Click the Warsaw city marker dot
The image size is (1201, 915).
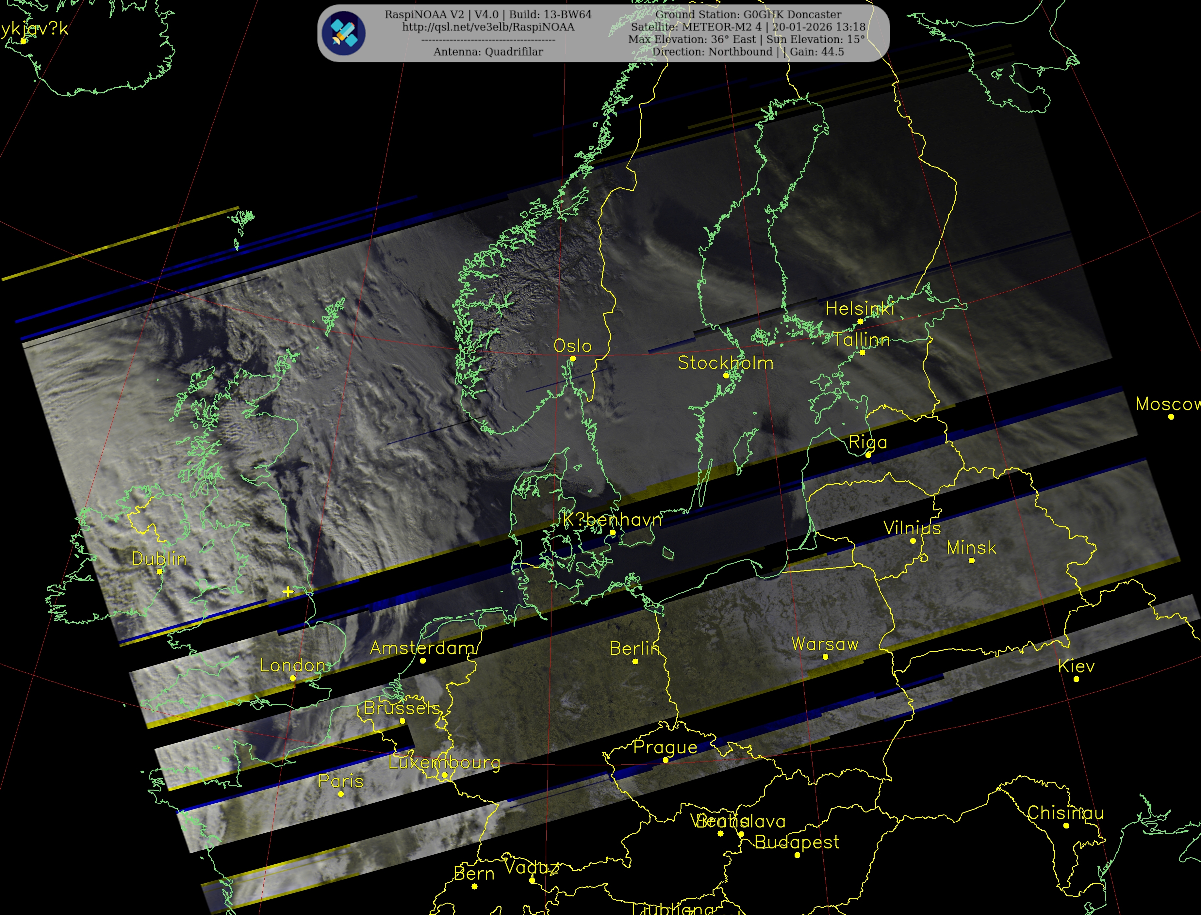click(x=825, y=657)
